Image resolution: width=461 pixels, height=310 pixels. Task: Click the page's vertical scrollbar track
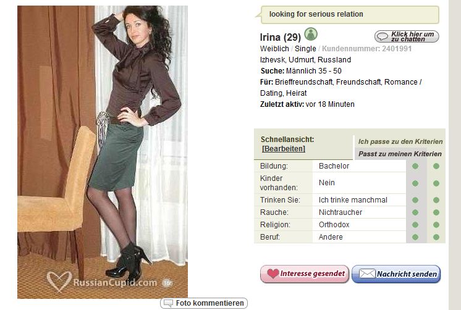[455, 155]
